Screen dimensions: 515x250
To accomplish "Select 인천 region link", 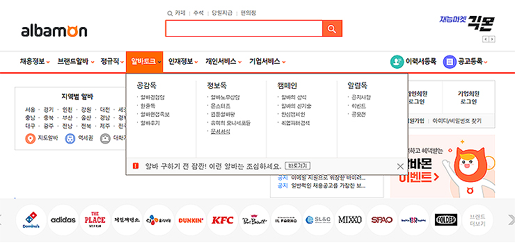I will click(x=67, y=110).
